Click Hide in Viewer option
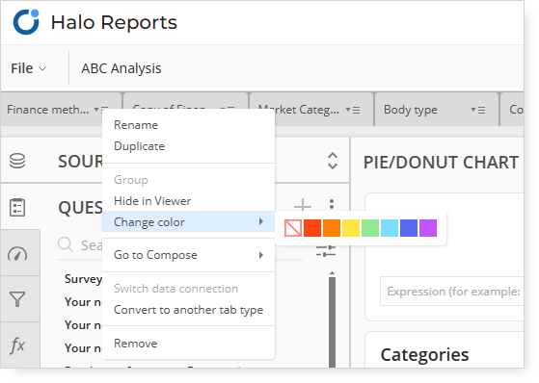The height and width of the screenshot is (383, 539). 152,201
